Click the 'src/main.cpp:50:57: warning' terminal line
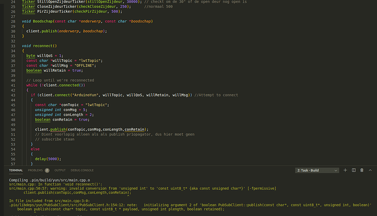 [143, 188]
